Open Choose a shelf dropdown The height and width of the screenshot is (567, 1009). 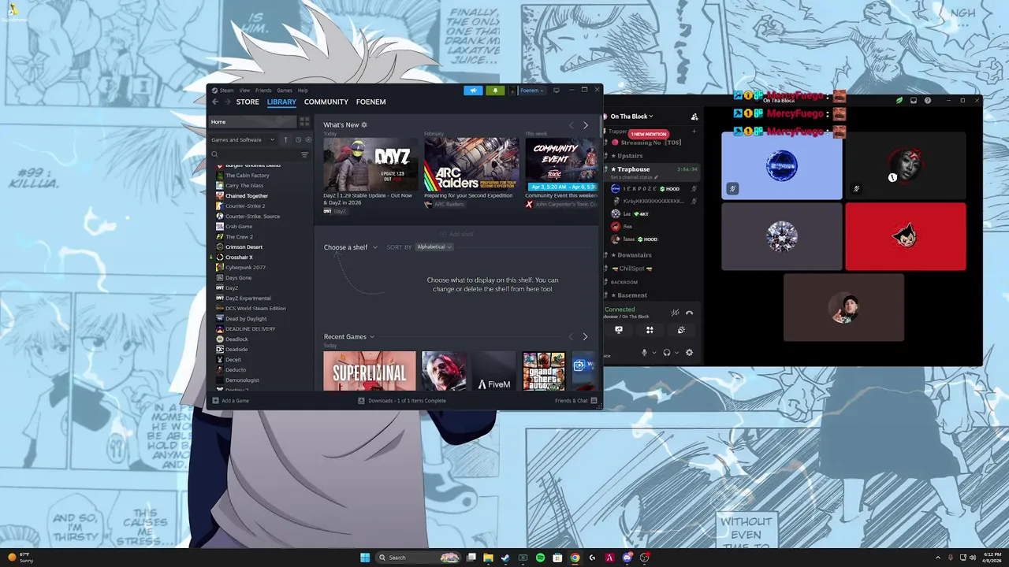pyautogui.click(x=351, y=247)
